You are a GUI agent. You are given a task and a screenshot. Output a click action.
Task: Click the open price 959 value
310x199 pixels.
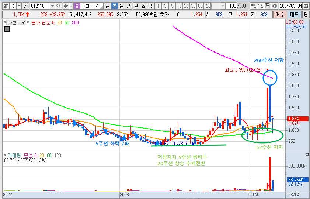point(219,14)
